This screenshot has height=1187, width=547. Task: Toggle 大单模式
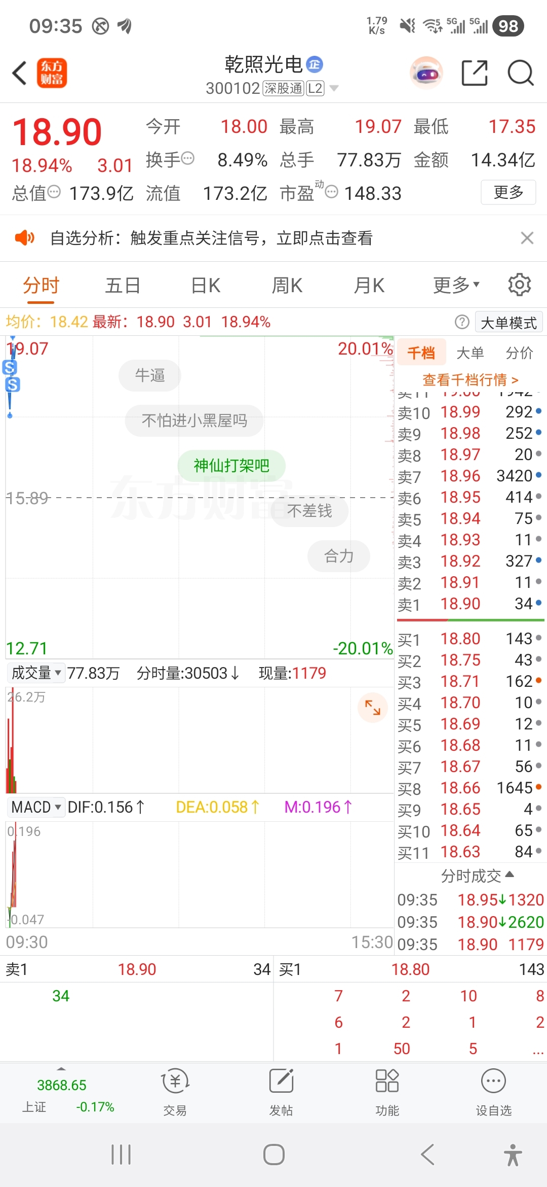tap(509, 323)
